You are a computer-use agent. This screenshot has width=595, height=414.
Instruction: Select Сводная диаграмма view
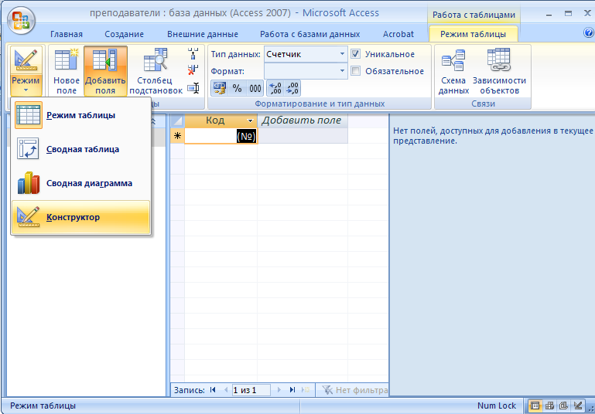pos(80,183)
